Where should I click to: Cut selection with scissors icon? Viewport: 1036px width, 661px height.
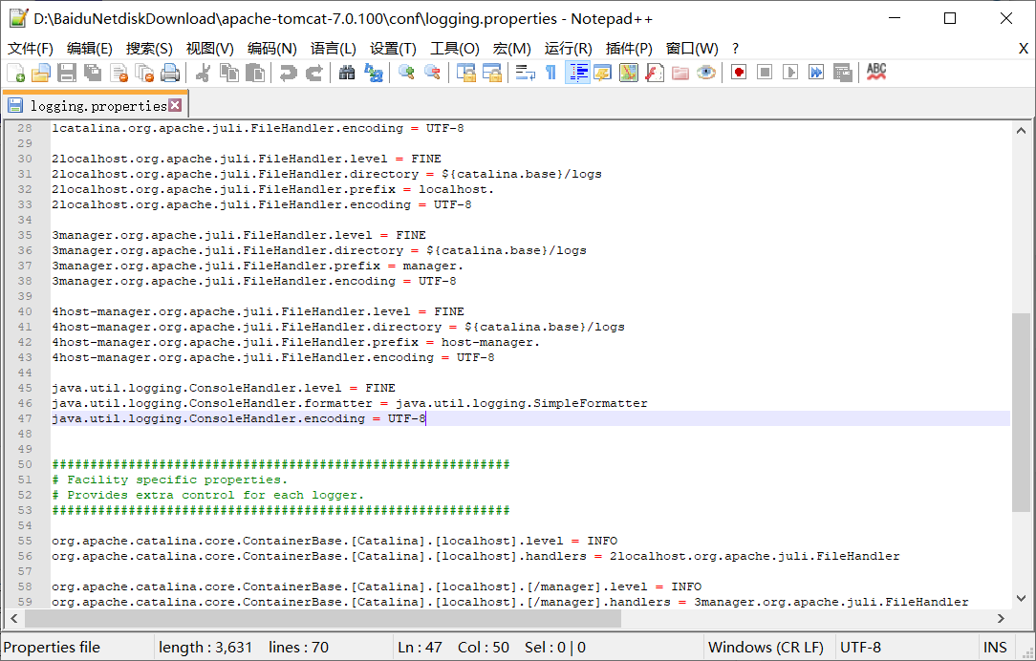(203, 73)
